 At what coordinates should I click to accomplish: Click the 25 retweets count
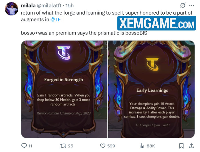tap(70, 146)
